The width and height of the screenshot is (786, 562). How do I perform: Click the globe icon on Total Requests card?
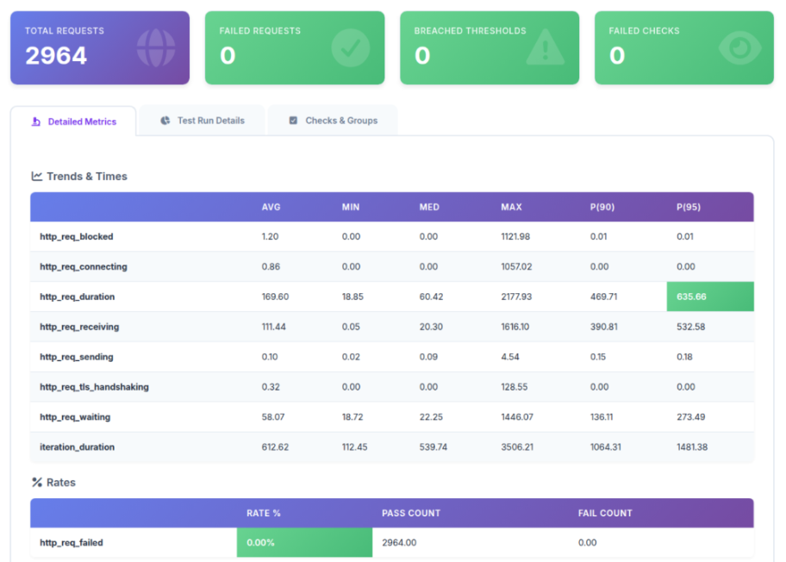156,47
